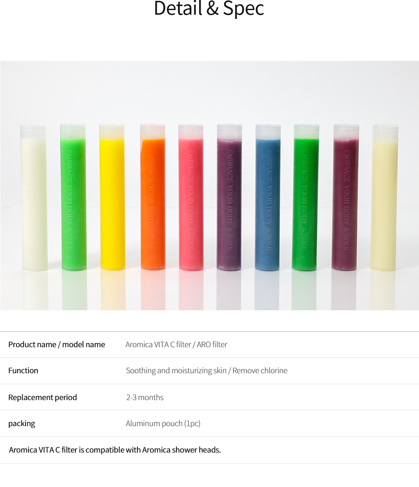Select the first light green filter tube

tap(73, 197)
